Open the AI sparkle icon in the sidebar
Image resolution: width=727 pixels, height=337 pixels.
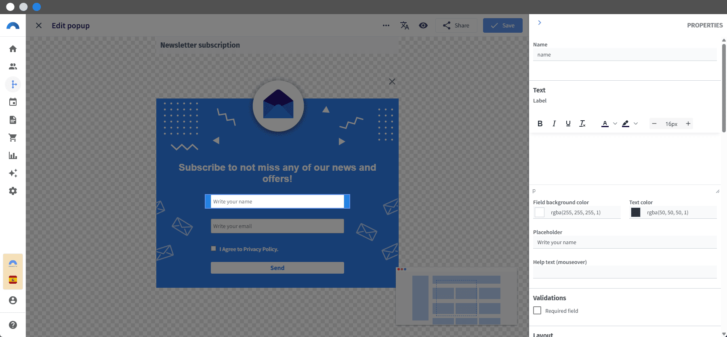pos(13,173)
